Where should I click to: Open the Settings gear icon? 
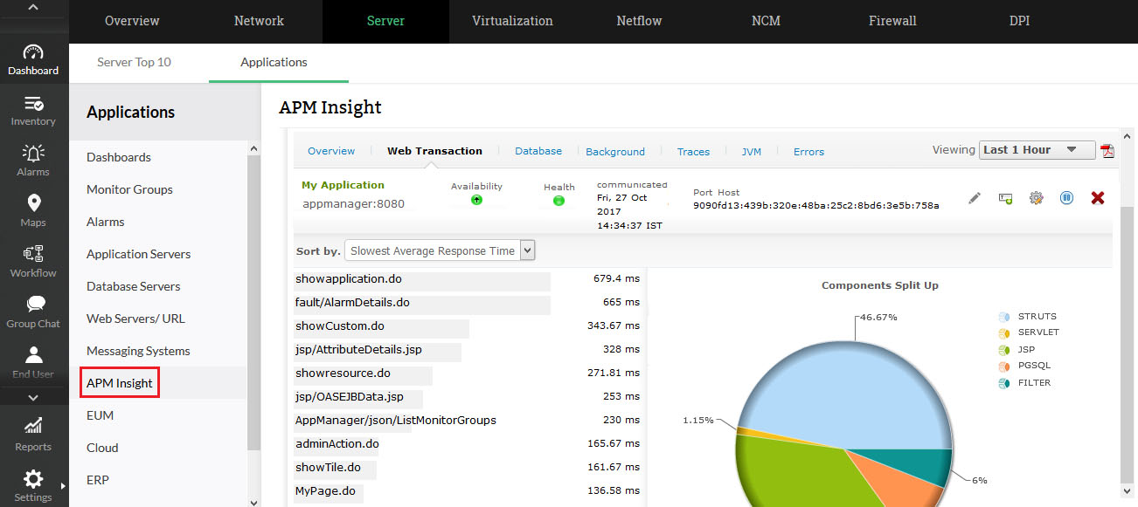coord(33,479)
